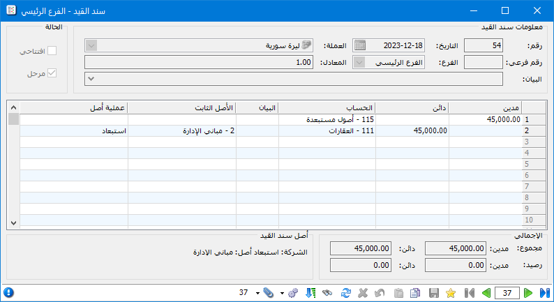Toggle the مرحل checkbox
554x302 pixels.
[52, 73]
